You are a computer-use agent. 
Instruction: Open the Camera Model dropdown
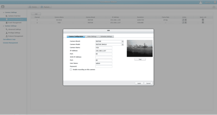123,44
